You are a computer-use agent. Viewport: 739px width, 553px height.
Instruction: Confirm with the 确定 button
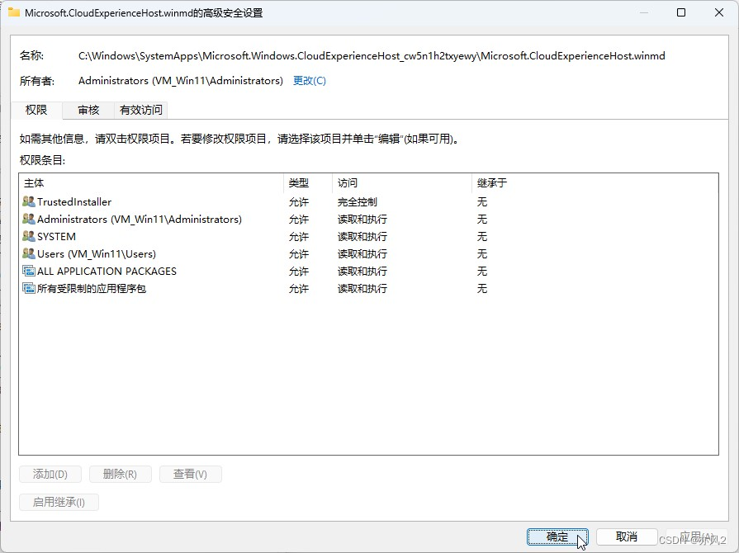pyautogui.click(x=557, y=536)
